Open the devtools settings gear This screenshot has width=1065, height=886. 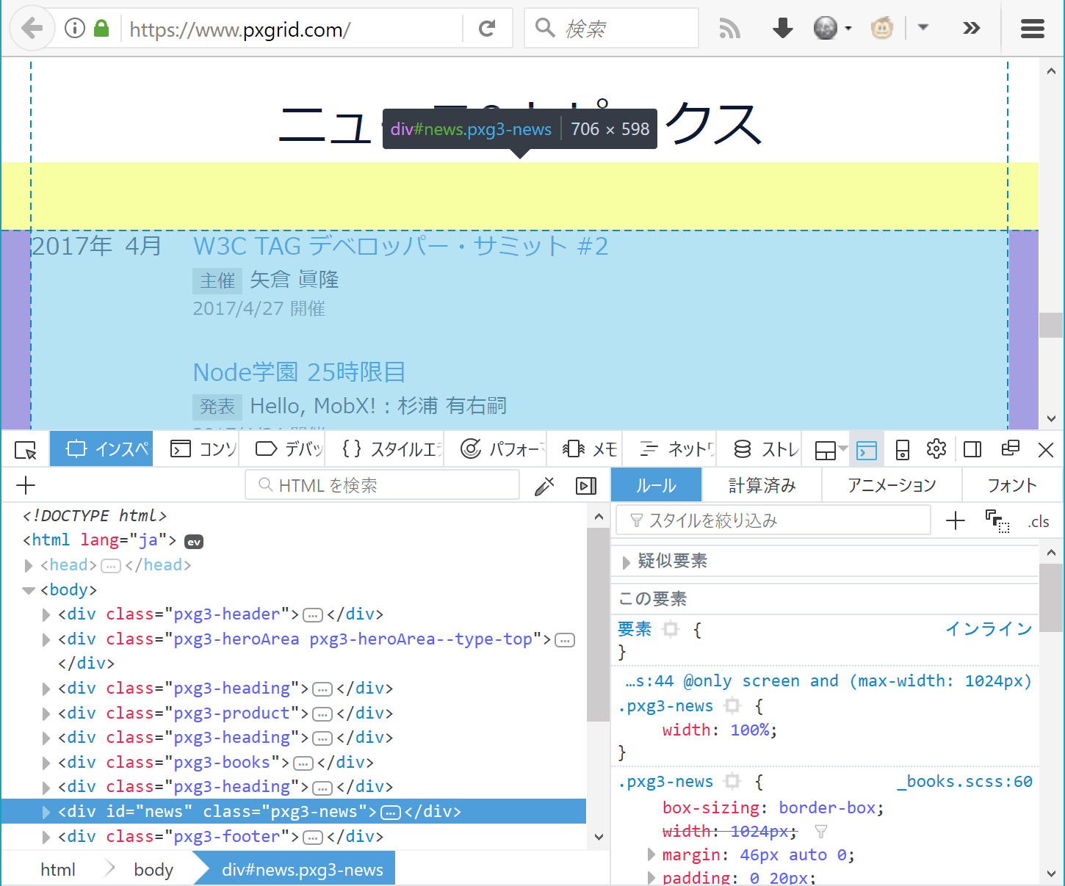(x=936, y=449)
